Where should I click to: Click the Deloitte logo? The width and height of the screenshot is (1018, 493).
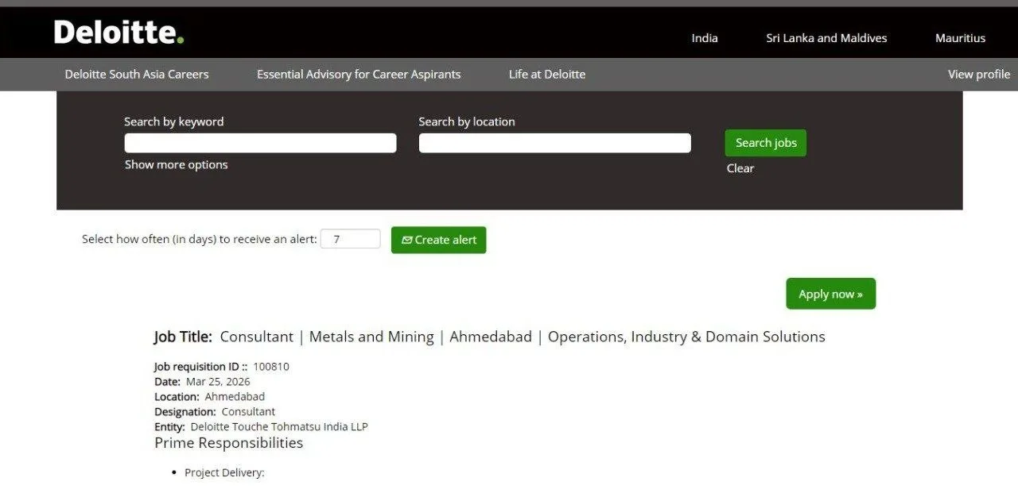coord(119,33)
